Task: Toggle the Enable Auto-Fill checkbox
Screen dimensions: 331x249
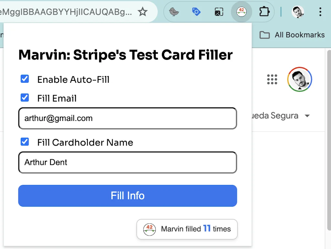Action: click(x=25, y=79)
